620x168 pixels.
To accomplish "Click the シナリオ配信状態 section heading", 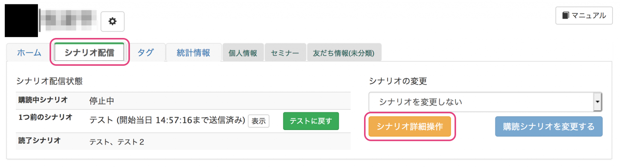I will click(x=49, y=81).
